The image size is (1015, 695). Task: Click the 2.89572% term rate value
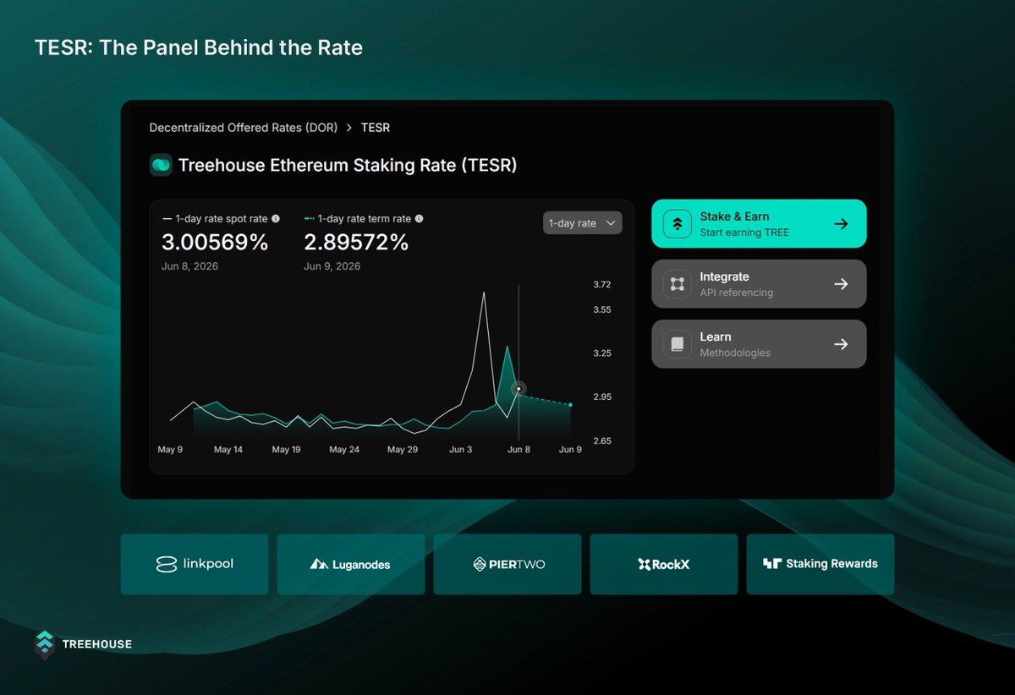pyautogui.click(x=356, y=243)
